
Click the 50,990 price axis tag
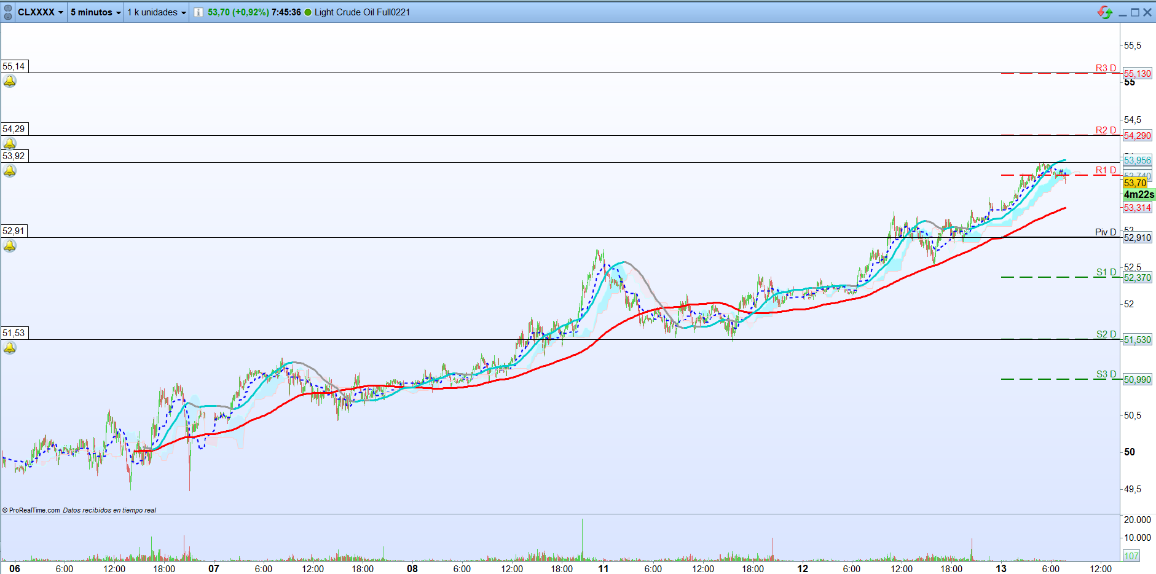point(1137,380)
